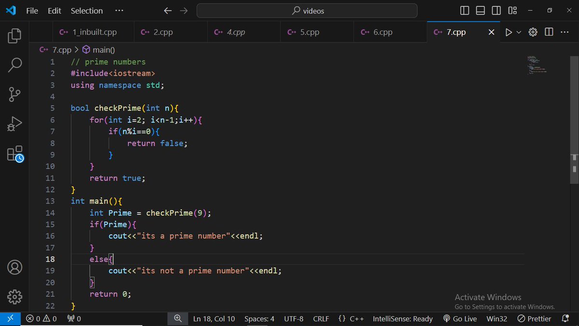579x326 pixels.
Task: Open the Accounts menu icon
Action: click(x=14, y=267)
